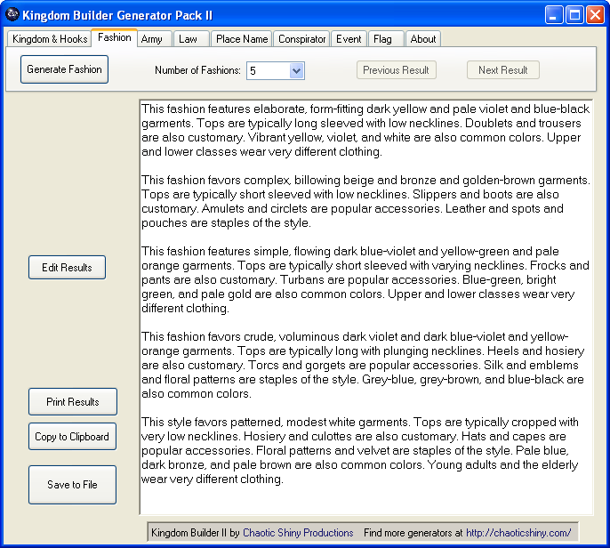Select the Fashion tab

[x=115, y=37]
